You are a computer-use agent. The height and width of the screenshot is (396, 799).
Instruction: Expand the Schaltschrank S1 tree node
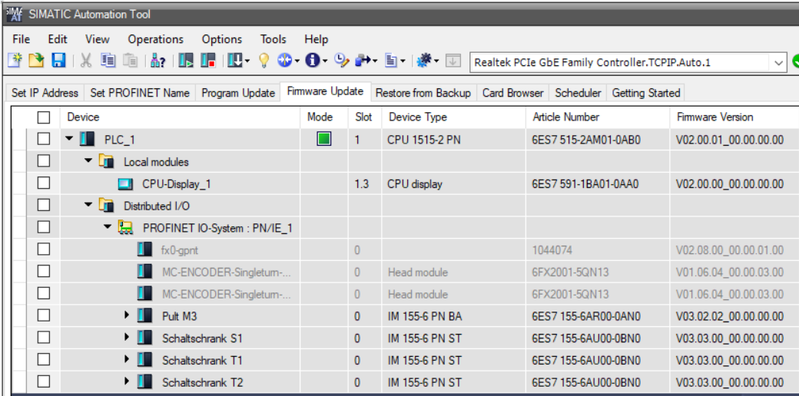pyautogui.click(x=127, y=337)
